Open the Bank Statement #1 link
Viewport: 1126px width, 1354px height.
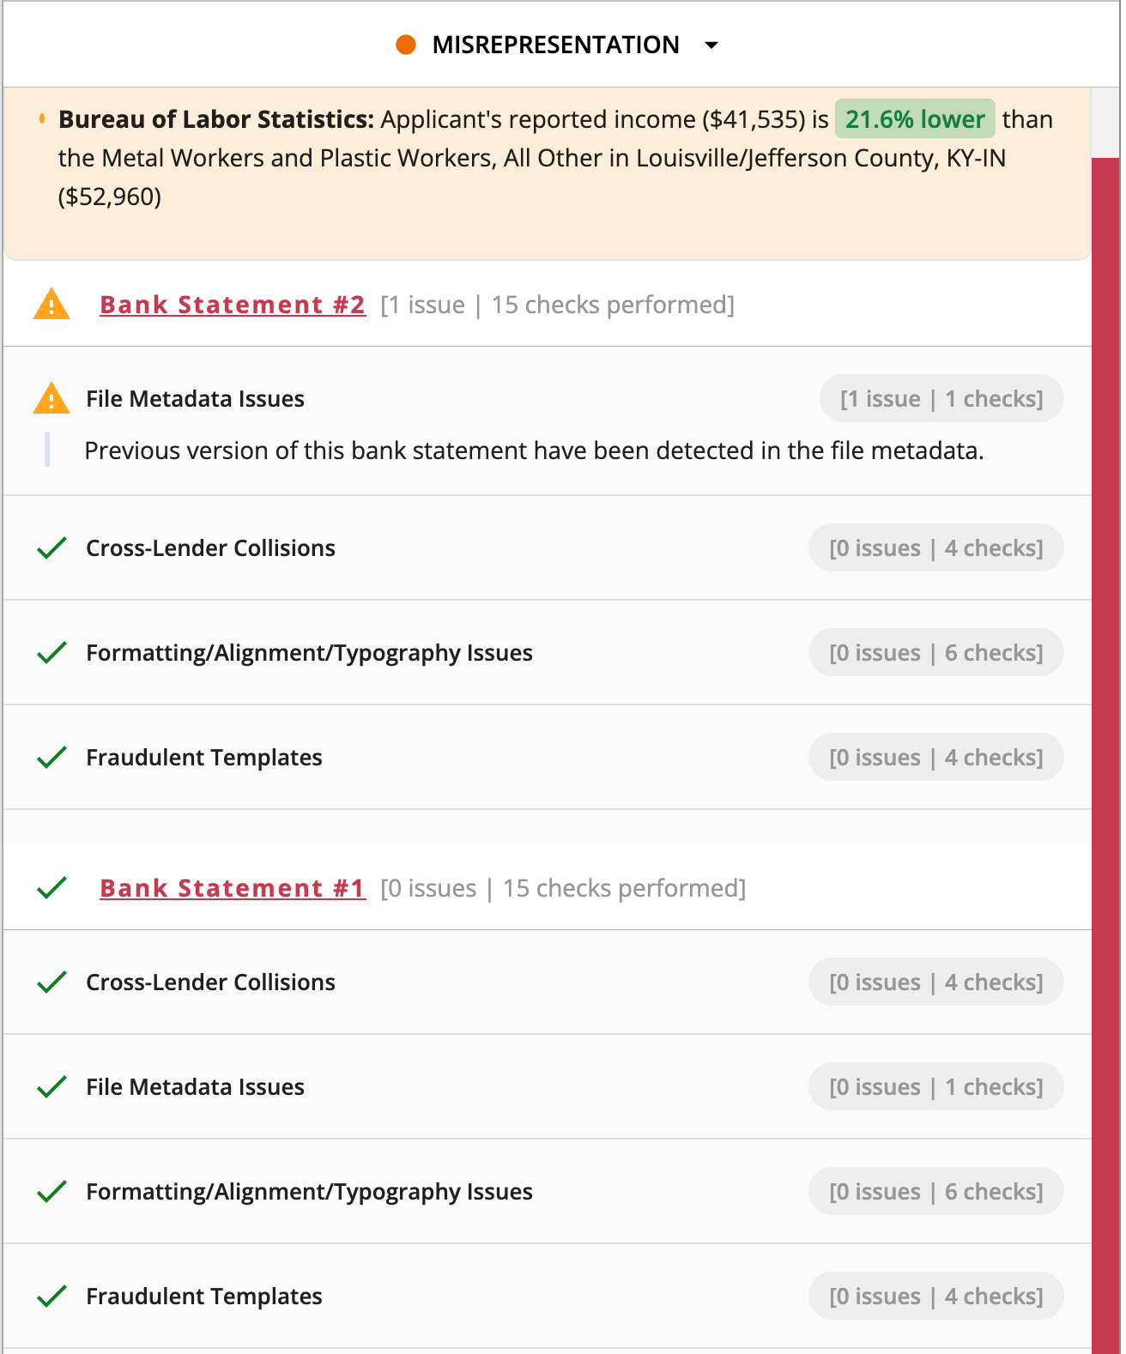click(x=233, y=888)
